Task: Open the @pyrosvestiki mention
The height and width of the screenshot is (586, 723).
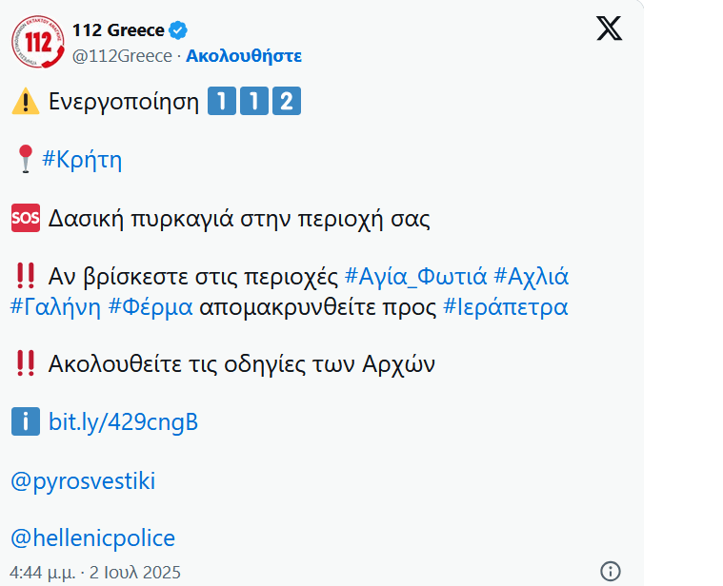Action: click(x=83, y=480)
